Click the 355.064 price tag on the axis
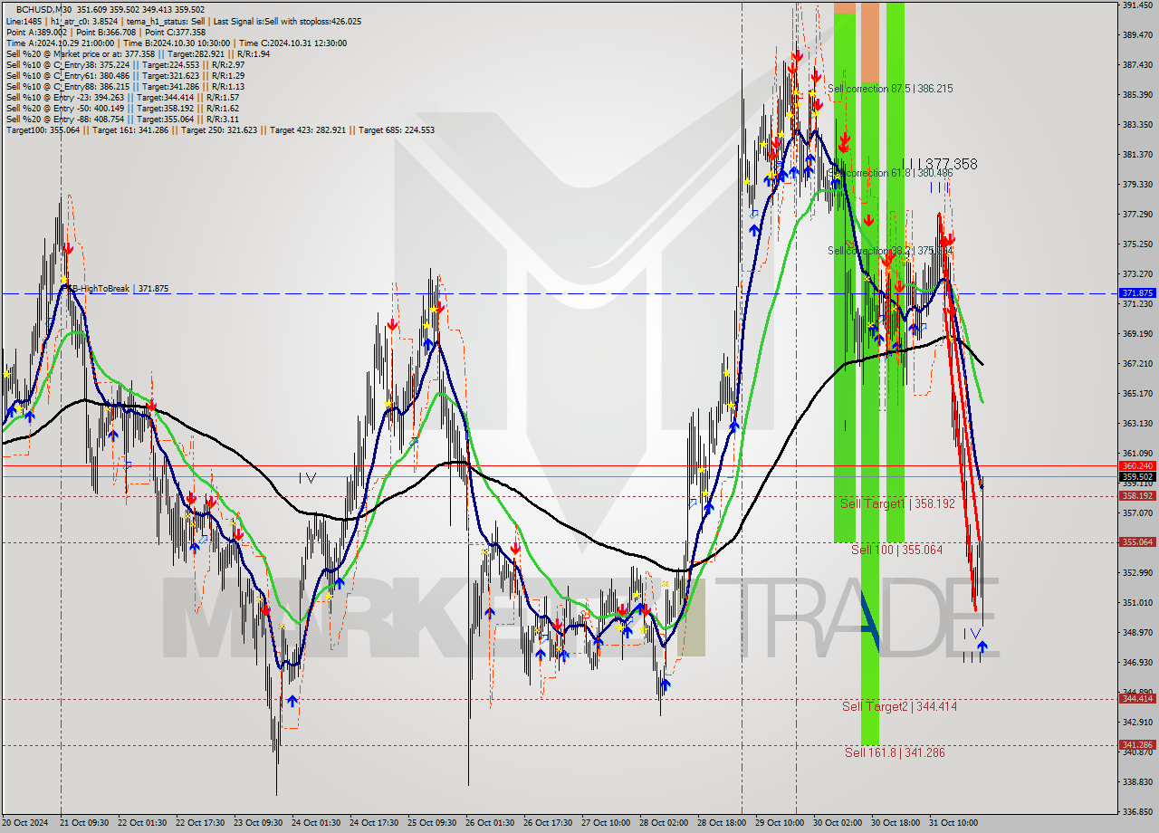 pyautogui.click(x=1137, y=541)
